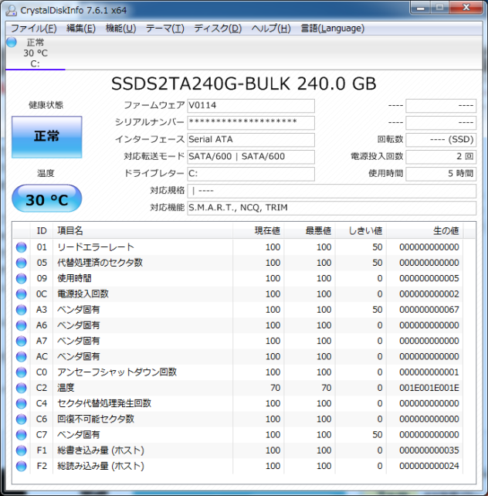Image resolution: width=488 pixels, height=496 pixels.
Task: Select the リードエラーレート row text
Action: [96, 247]
